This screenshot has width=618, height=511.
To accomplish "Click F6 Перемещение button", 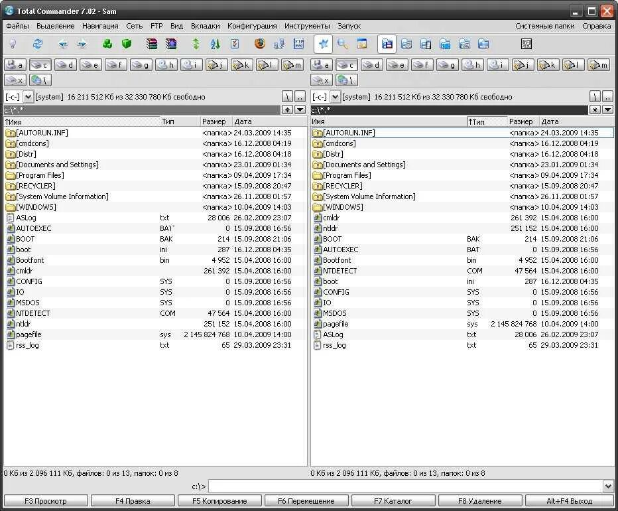I will [x=306, y=501].
